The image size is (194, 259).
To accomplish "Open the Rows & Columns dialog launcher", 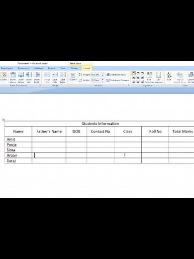I will tap(40, 85).
